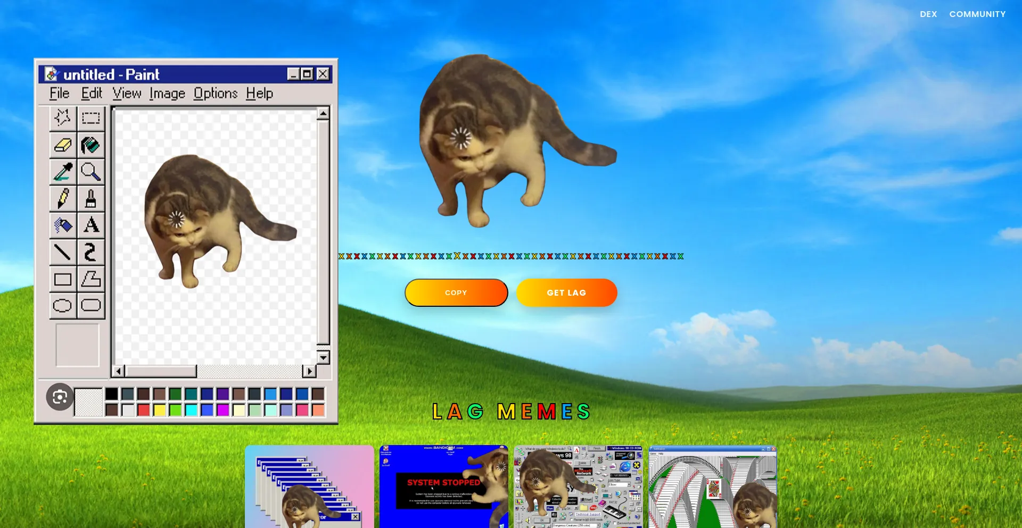Select the Pick Color eyedropper tool

pos(63,172)
